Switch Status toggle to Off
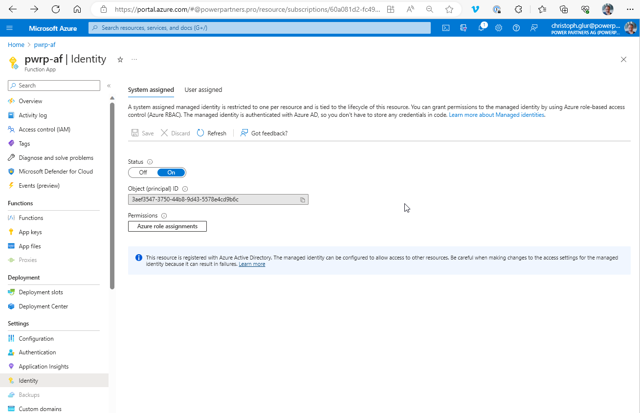Viewport: 640px width, 413px height. [x=143, y=173]
